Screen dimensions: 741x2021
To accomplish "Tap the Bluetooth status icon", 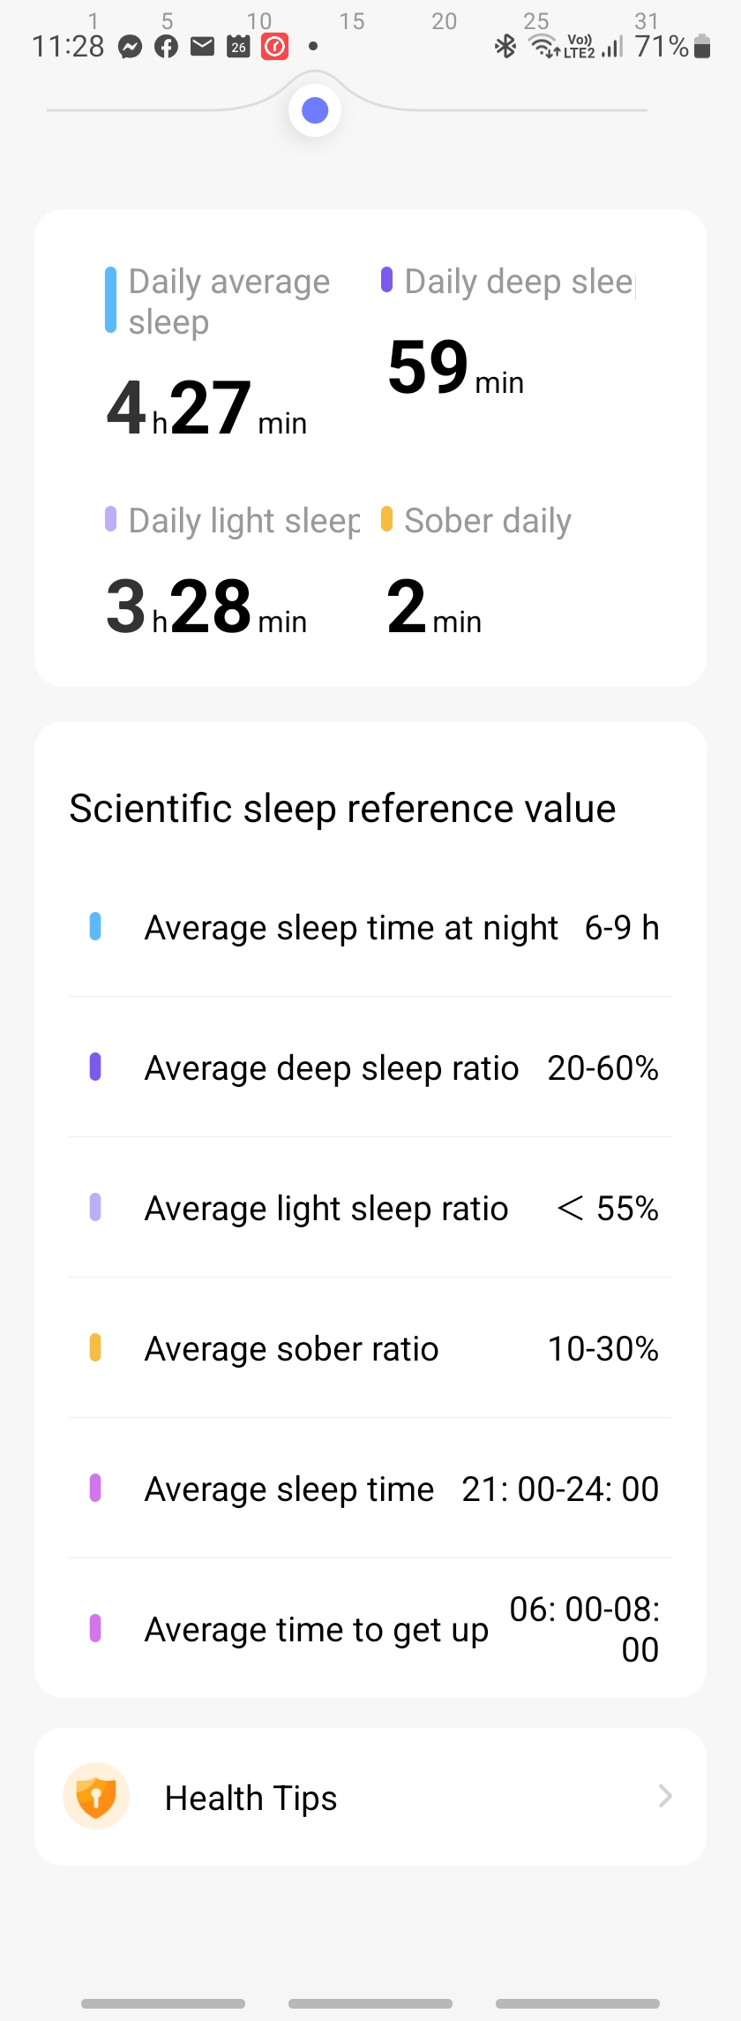I will pos(505,46).
